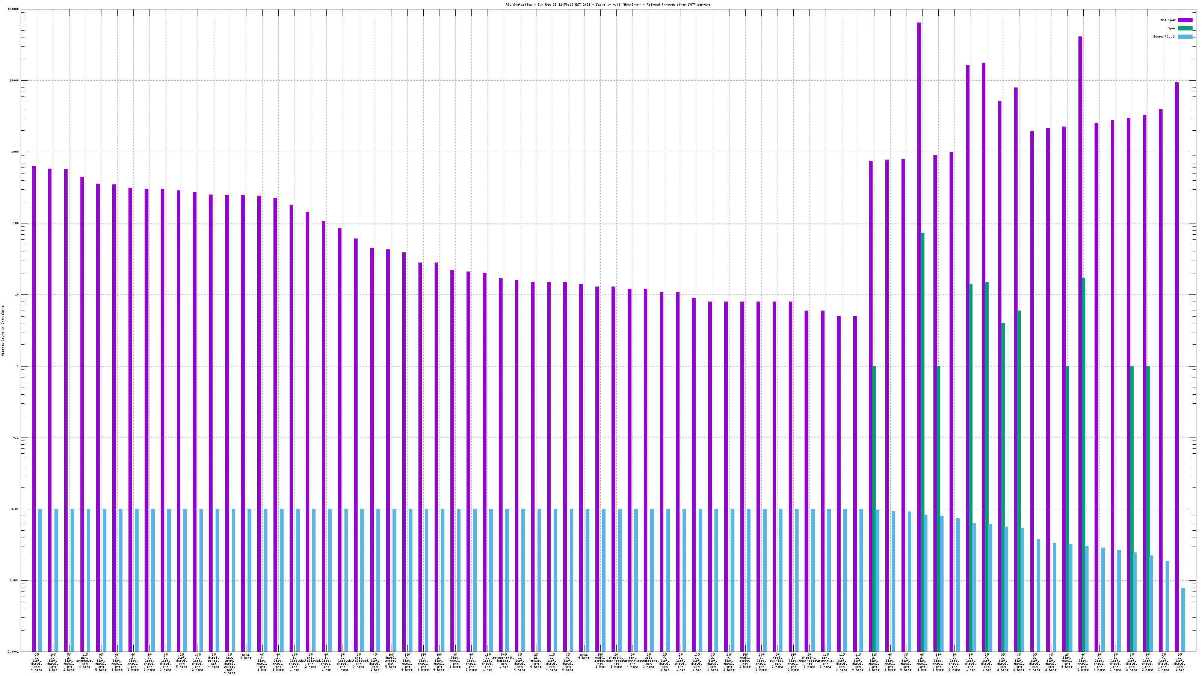This screenshot has width=1202, height=676.
Task: Click the 'Message Count or Spam Score' axis title
Action: click(x=3, y=331)
